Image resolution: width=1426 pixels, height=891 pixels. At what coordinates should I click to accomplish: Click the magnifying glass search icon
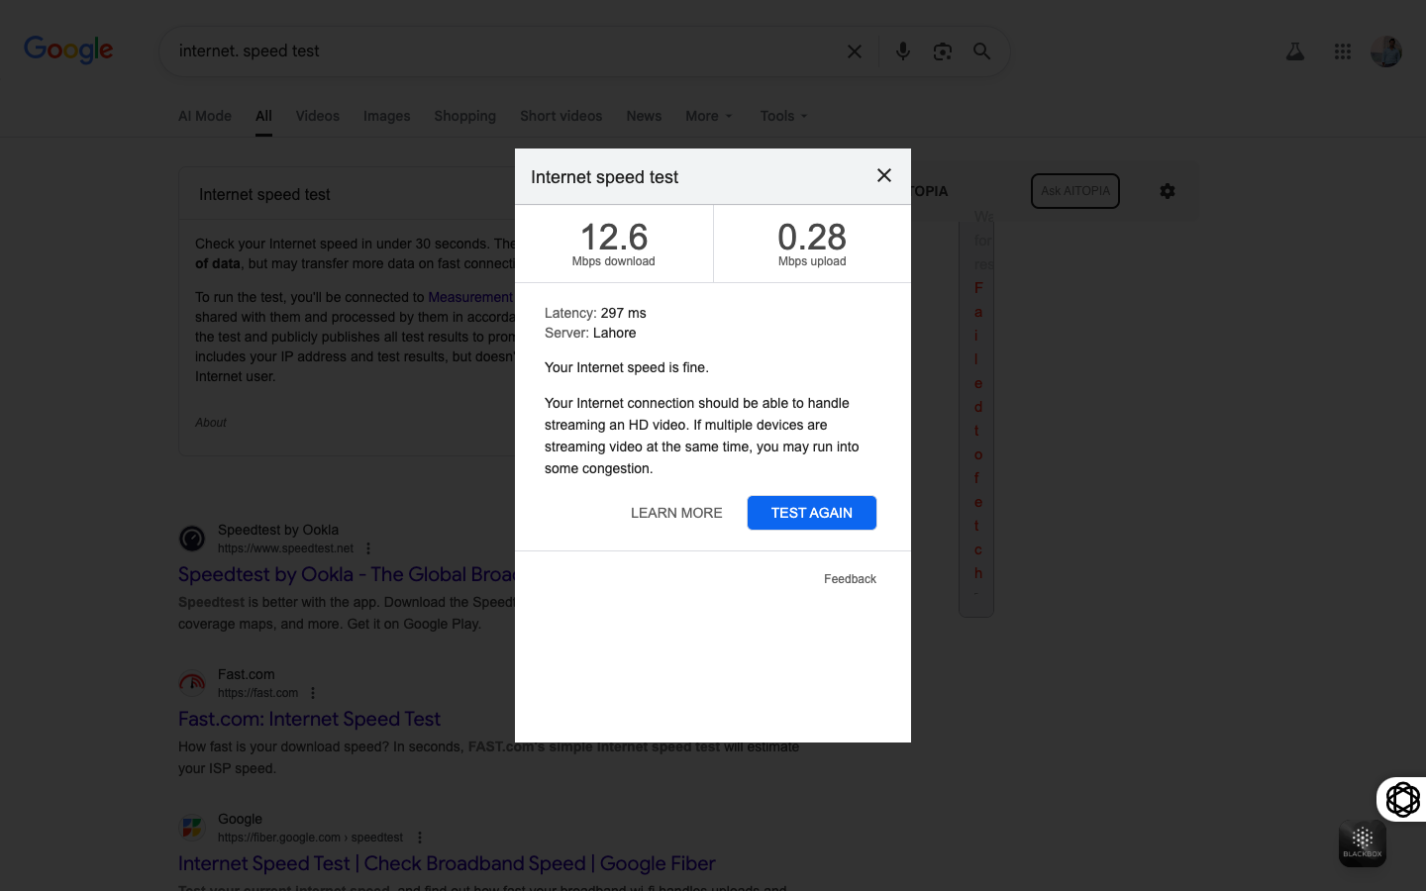point(981,51)
